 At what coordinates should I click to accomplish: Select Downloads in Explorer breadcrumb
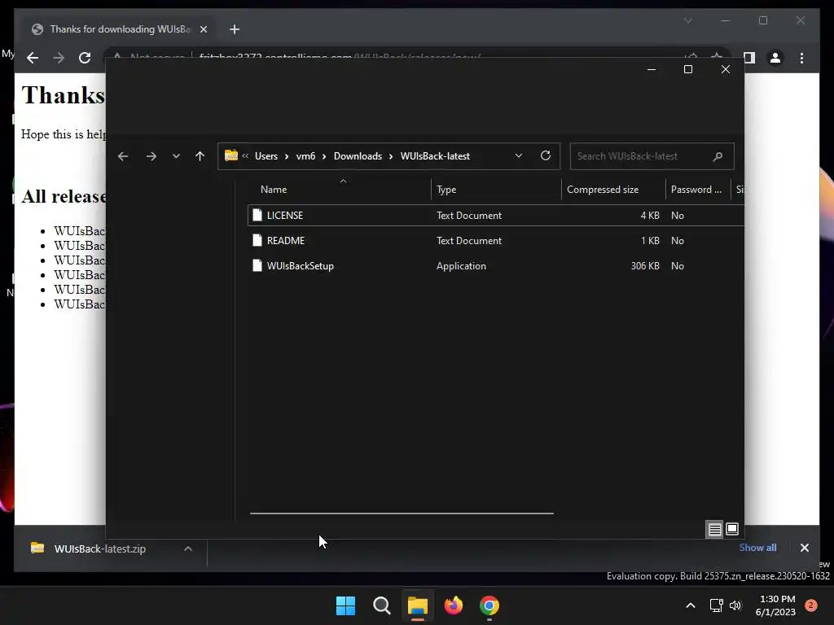358,156
